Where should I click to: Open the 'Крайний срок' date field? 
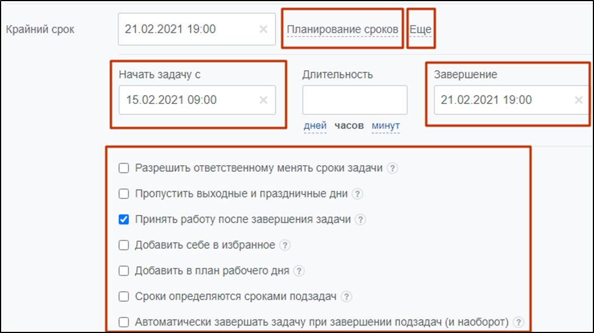(187, 29)
